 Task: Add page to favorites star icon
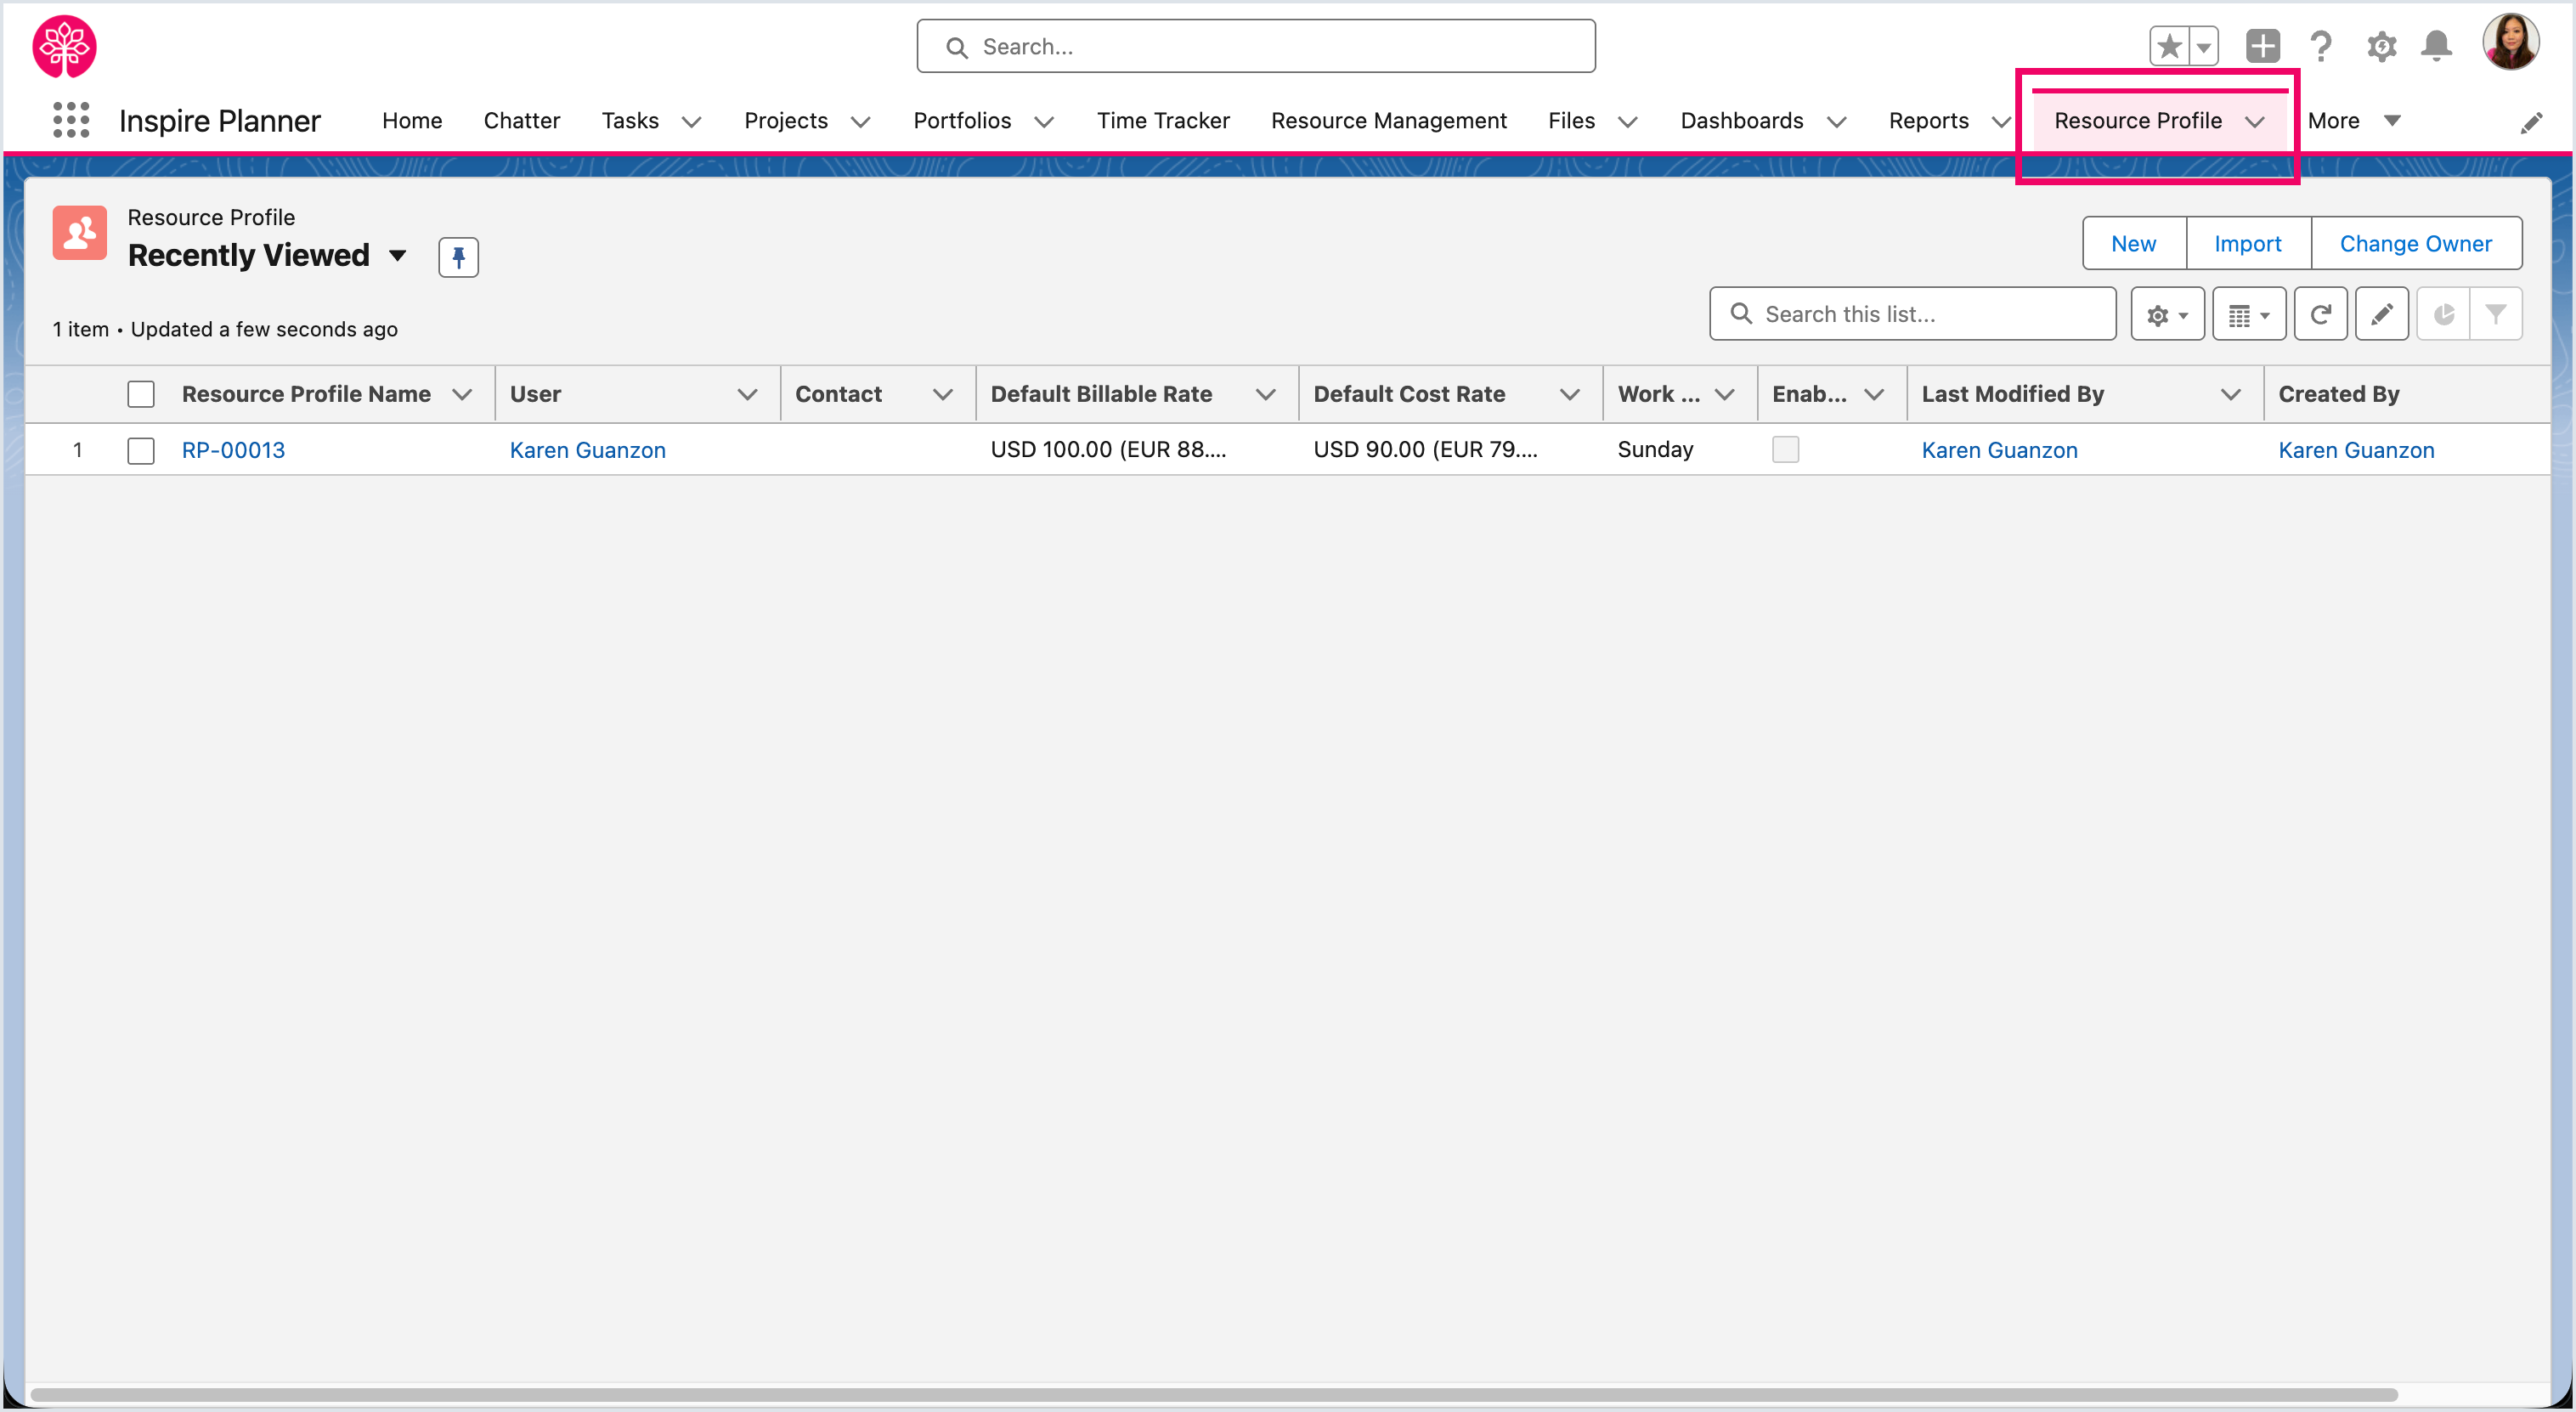(2169, 46)
